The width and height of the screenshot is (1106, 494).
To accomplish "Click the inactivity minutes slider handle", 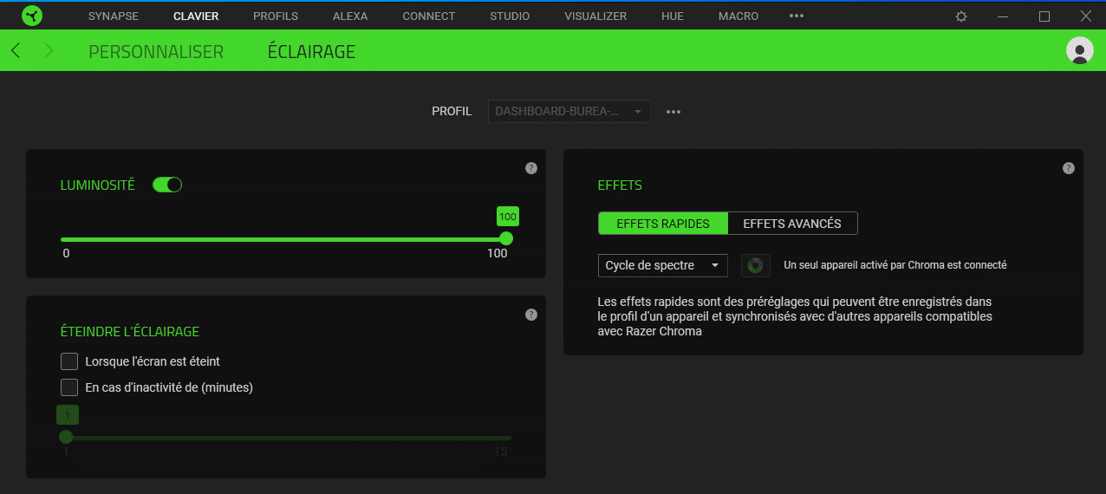I will click(x=66, y=438).
